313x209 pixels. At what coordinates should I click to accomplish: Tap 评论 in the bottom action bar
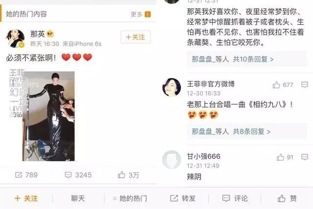[235, 198]
